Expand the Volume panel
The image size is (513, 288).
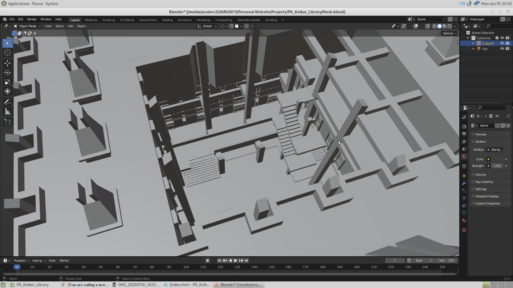pyautogui.click(x=481, y=175)
